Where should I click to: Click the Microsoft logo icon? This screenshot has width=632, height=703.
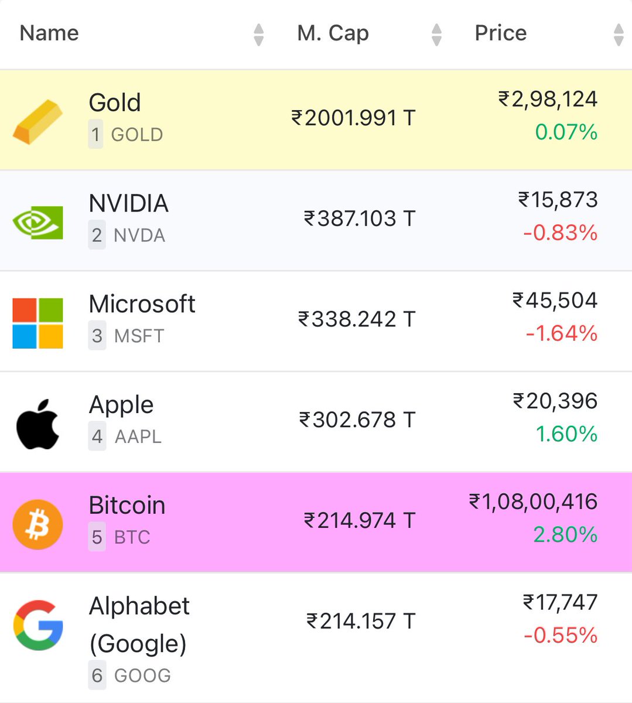click(37, 323)
